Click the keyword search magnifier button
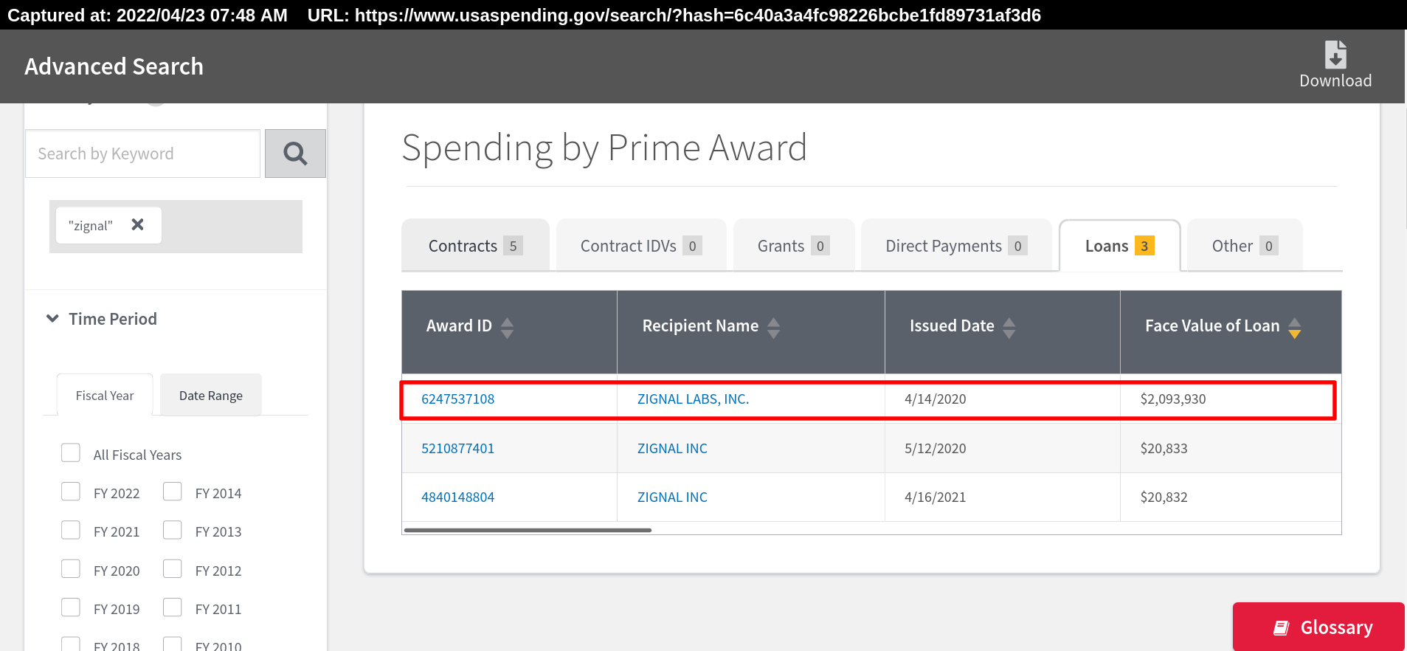Screen dimensions: 1407x651 (295, 154)
